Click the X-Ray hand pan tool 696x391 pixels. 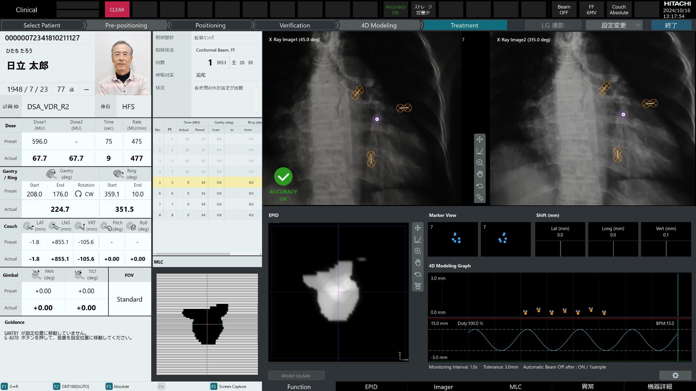tap(480, 174)
